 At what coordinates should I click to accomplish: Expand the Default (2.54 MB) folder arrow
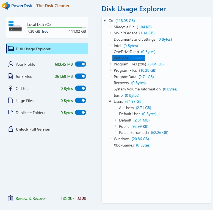(x=115, y=120)
